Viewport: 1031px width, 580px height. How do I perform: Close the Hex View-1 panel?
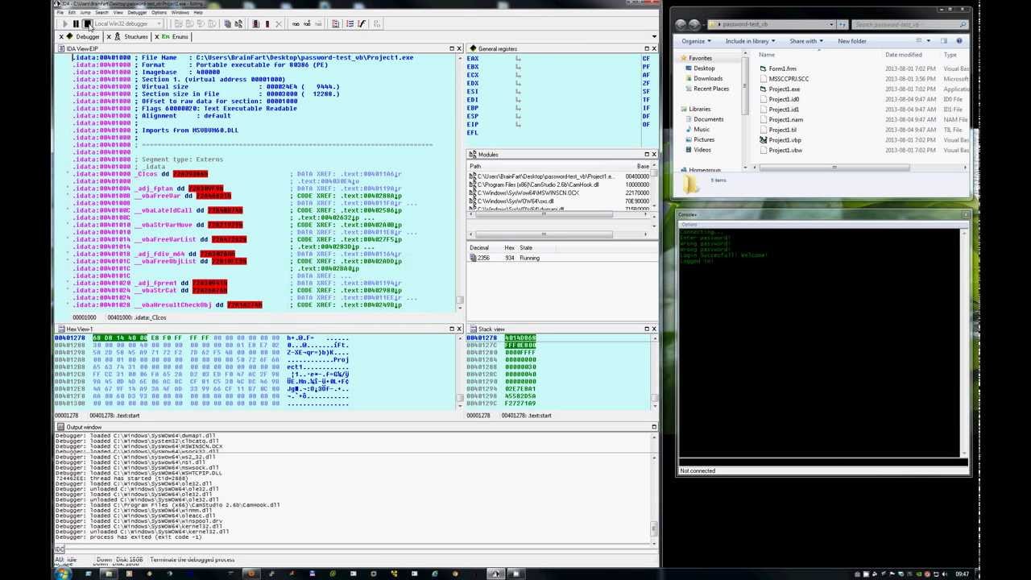[x=459, y=329]
